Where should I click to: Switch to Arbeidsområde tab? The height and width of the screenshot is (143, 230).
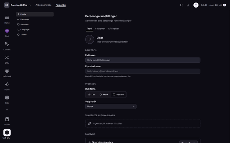pos(43,5)
